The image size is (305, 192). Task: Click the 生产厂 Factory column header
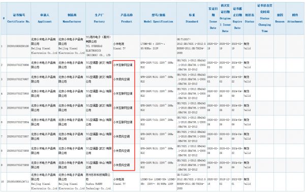click(x=99, y=18)
